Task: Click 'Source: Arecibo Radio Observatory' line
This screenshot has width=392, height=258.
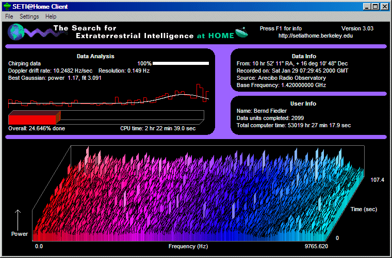Action: pyautogui.click(x=281, y=78)
